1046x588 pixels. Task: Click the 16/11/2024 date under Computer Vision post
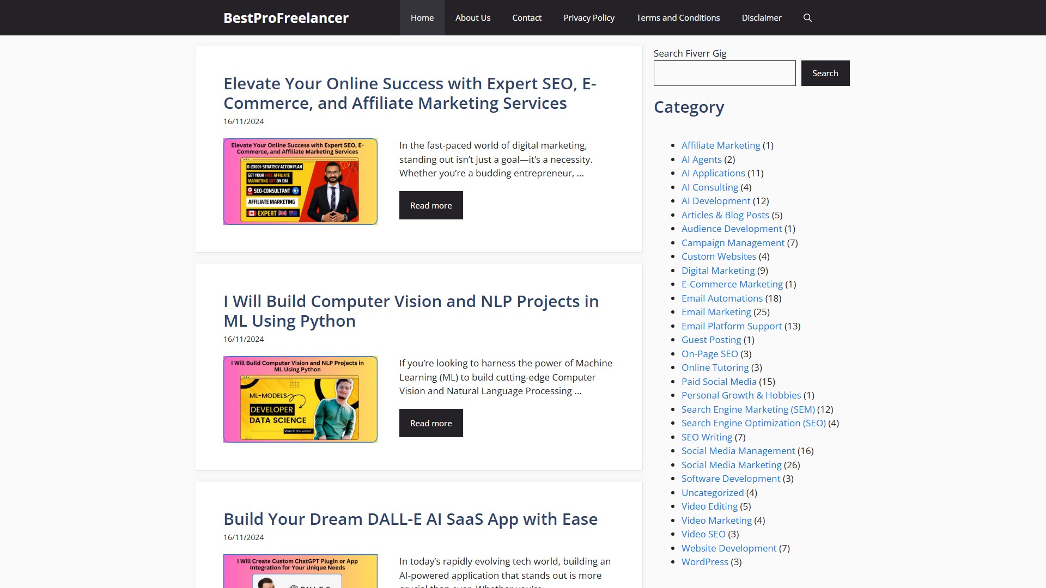click(x=244, y=339)
